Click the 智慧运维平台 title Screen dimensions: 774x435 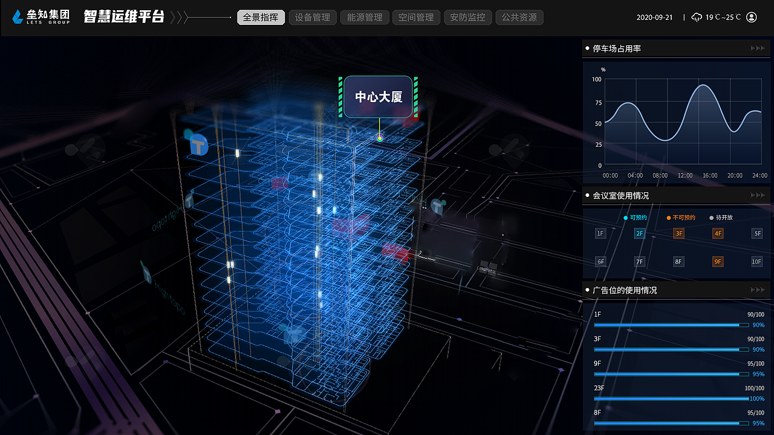pos(124,17)
